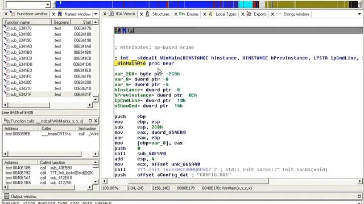364x204 pixels.
Task: Select function sub_634180 in list
Action: click(48, 34)
